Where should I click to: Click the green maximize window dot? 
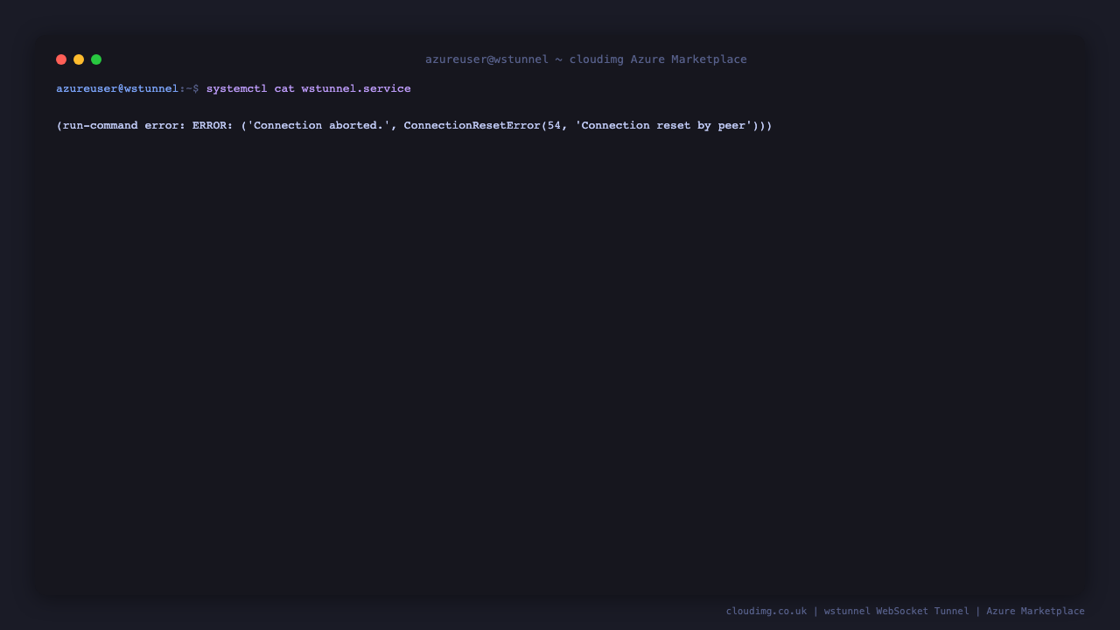(x=96, y=59)
